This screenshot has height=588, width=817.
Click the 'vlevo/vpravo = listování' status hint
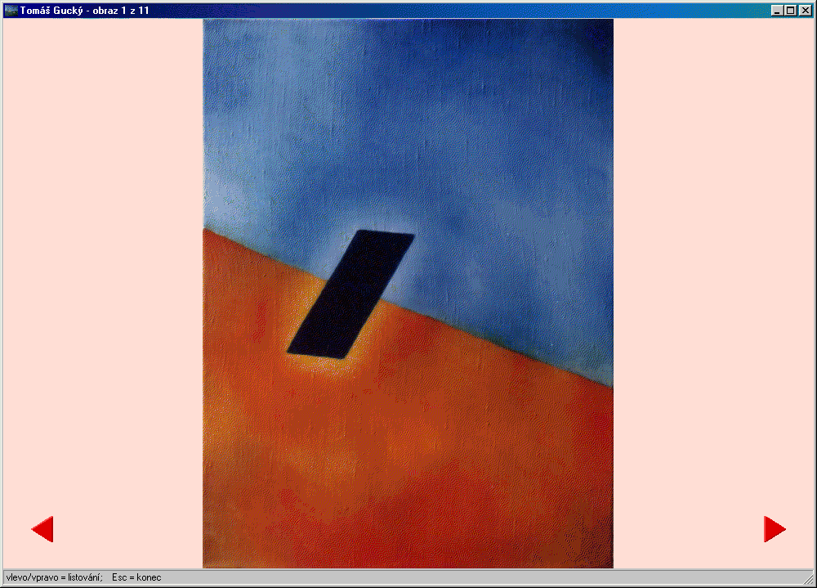[x=54, y=577]
